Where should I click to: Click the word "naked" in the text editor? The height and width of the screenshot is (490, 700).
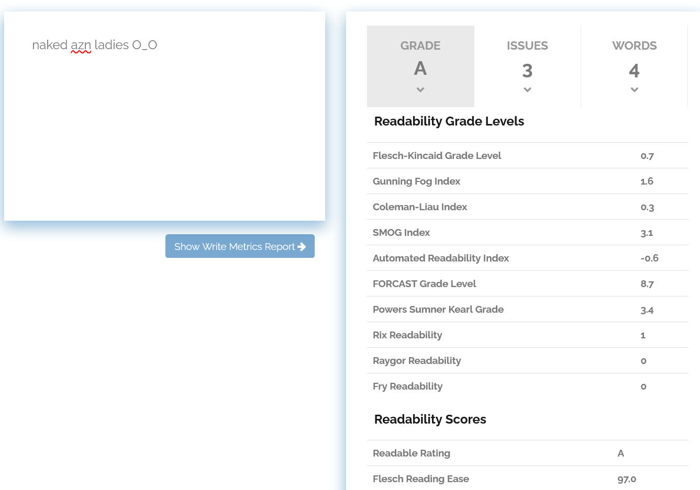[50, 45]
